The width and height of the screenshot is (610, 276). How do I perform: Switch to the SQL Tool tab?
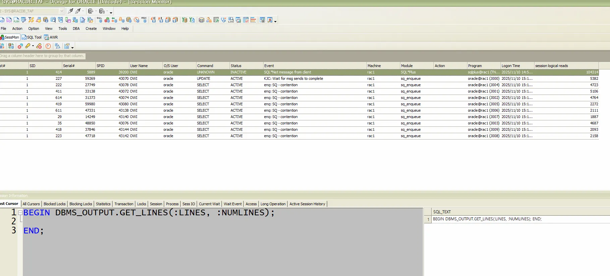click(32, 37)
